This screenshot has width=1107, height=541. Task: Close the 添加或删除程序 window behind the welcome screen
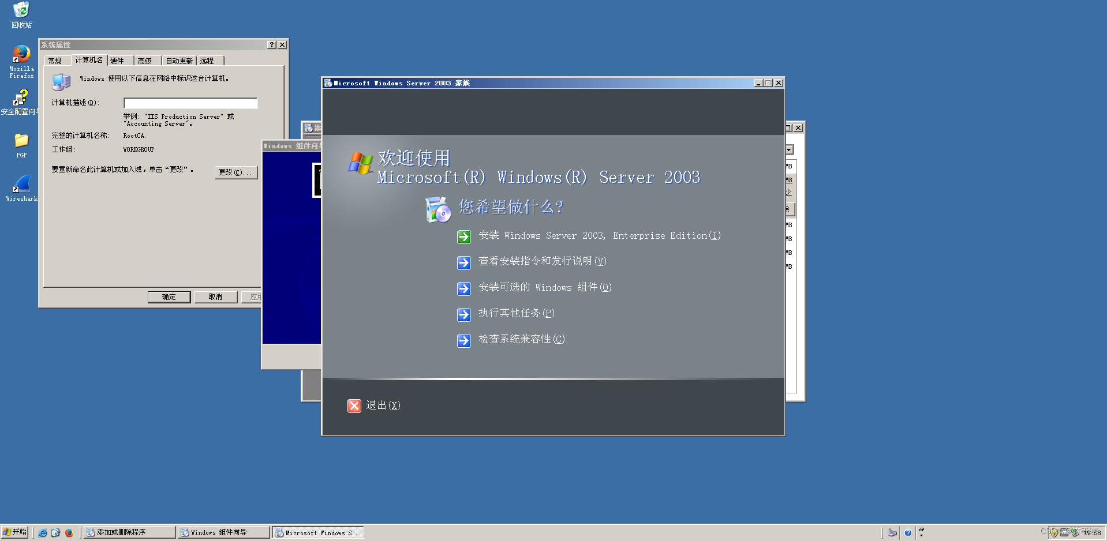click(798, 128)
